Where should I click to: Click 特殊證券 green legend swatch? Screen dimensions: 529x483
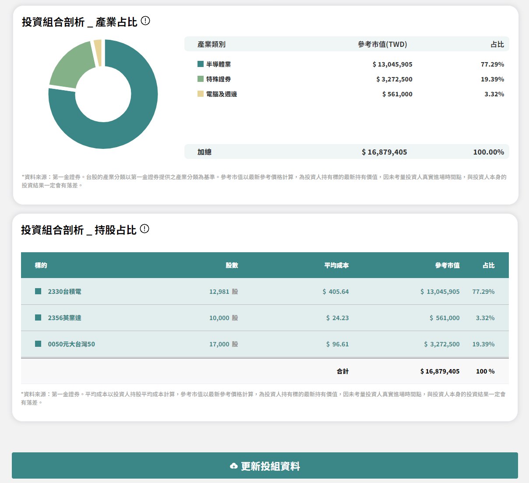201,79
